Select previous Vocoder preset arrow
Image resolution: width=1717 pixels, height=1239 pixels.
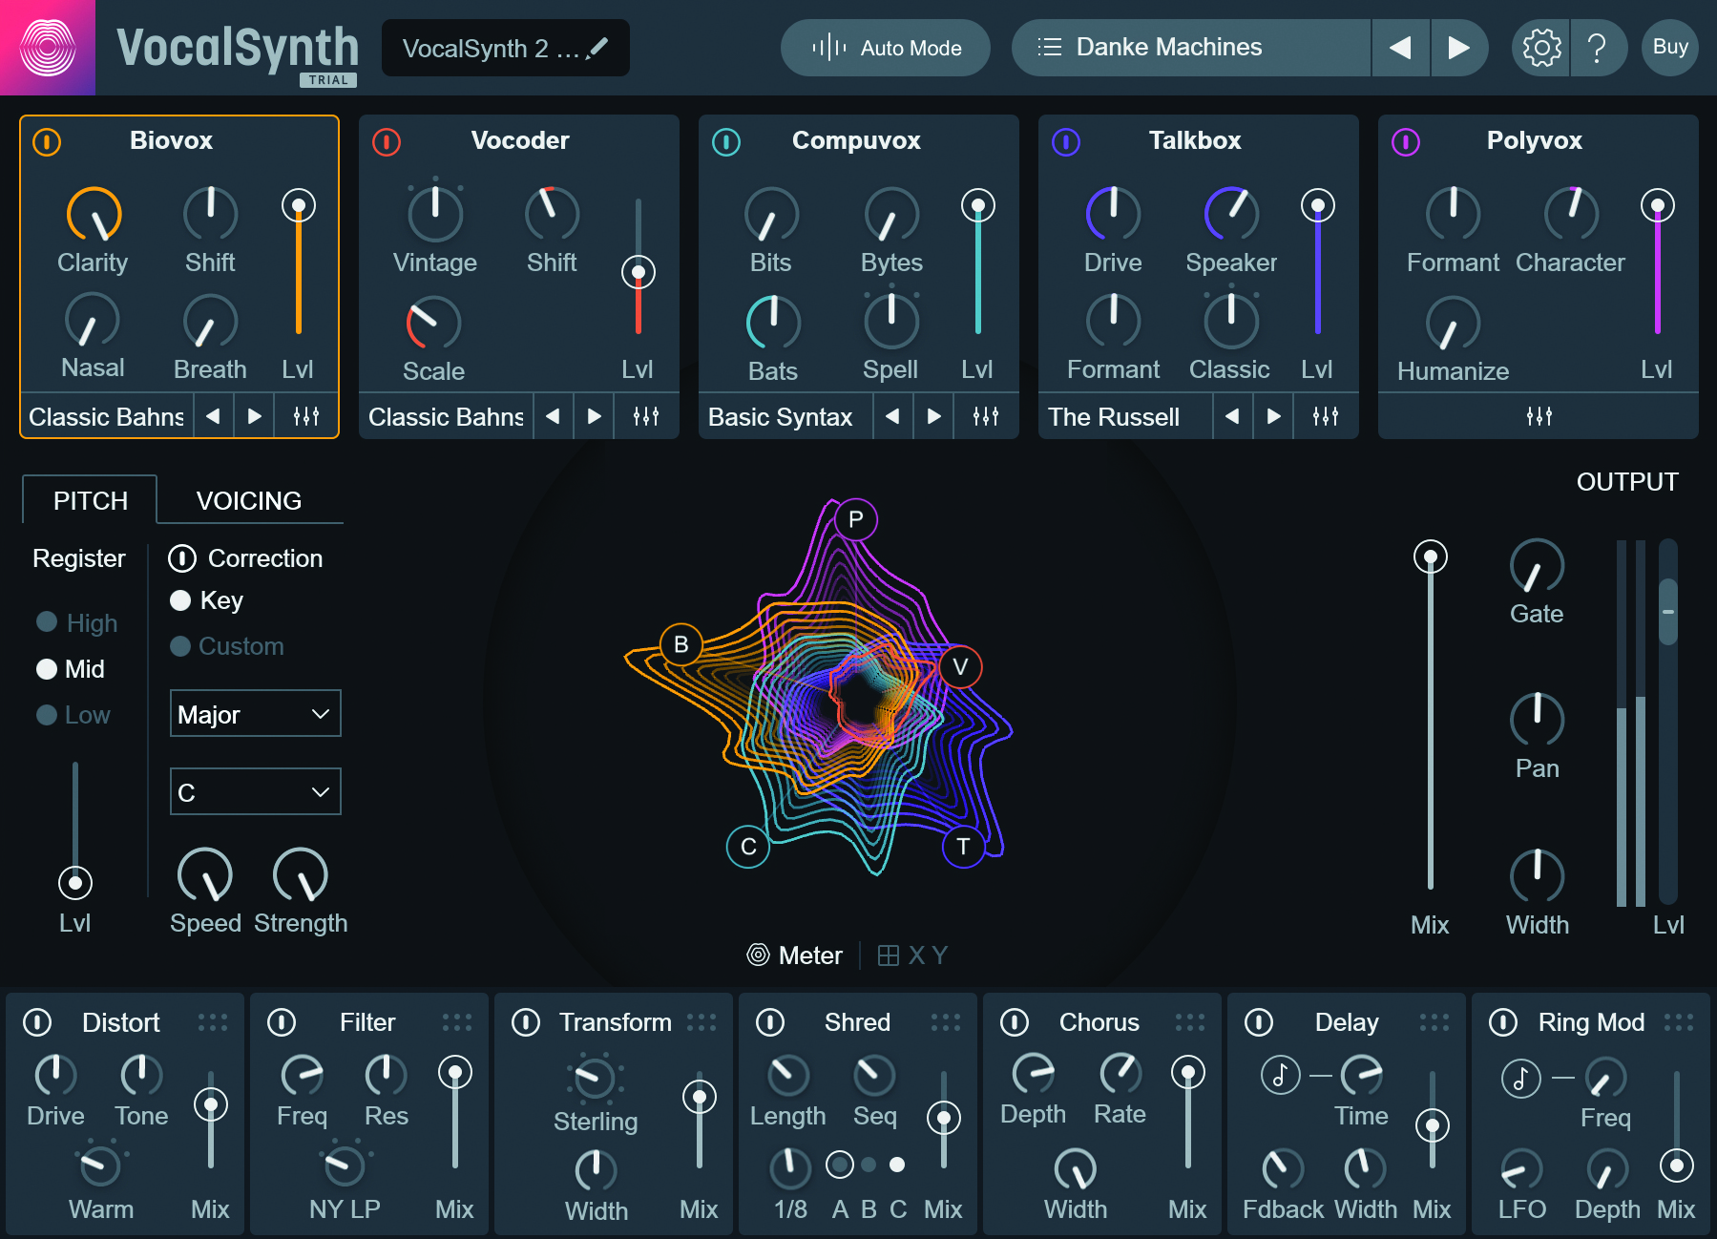tap(553, 416)
